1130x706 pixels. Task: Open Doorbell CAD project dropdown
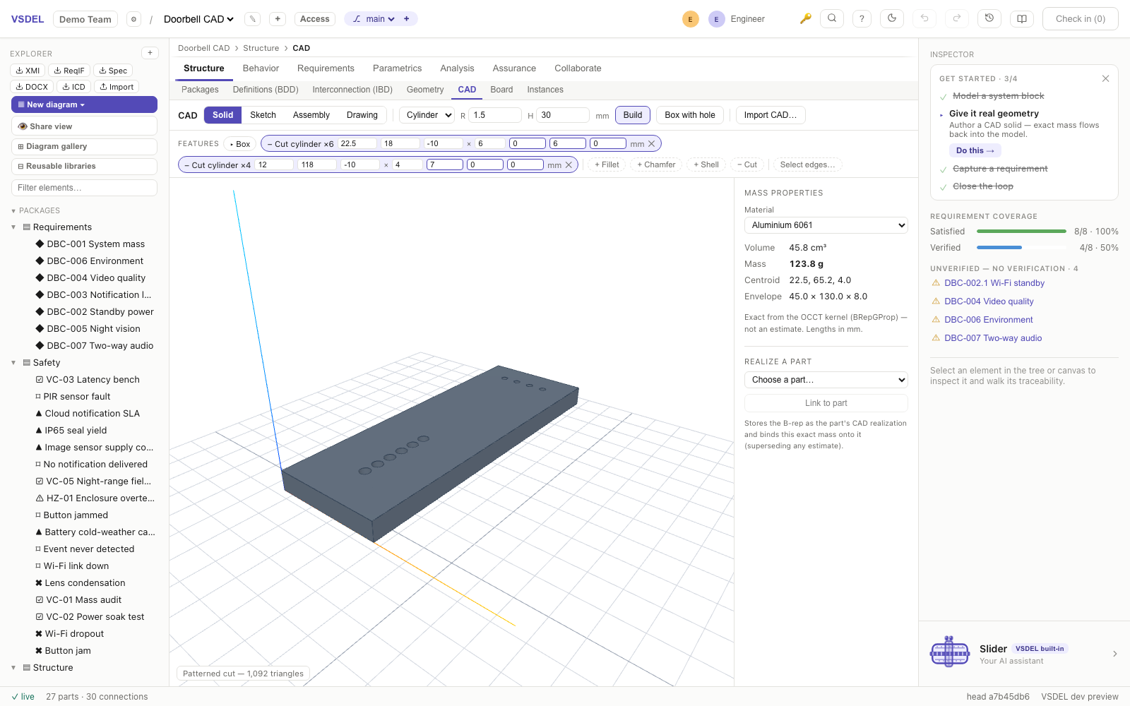(x=198, y=19)
